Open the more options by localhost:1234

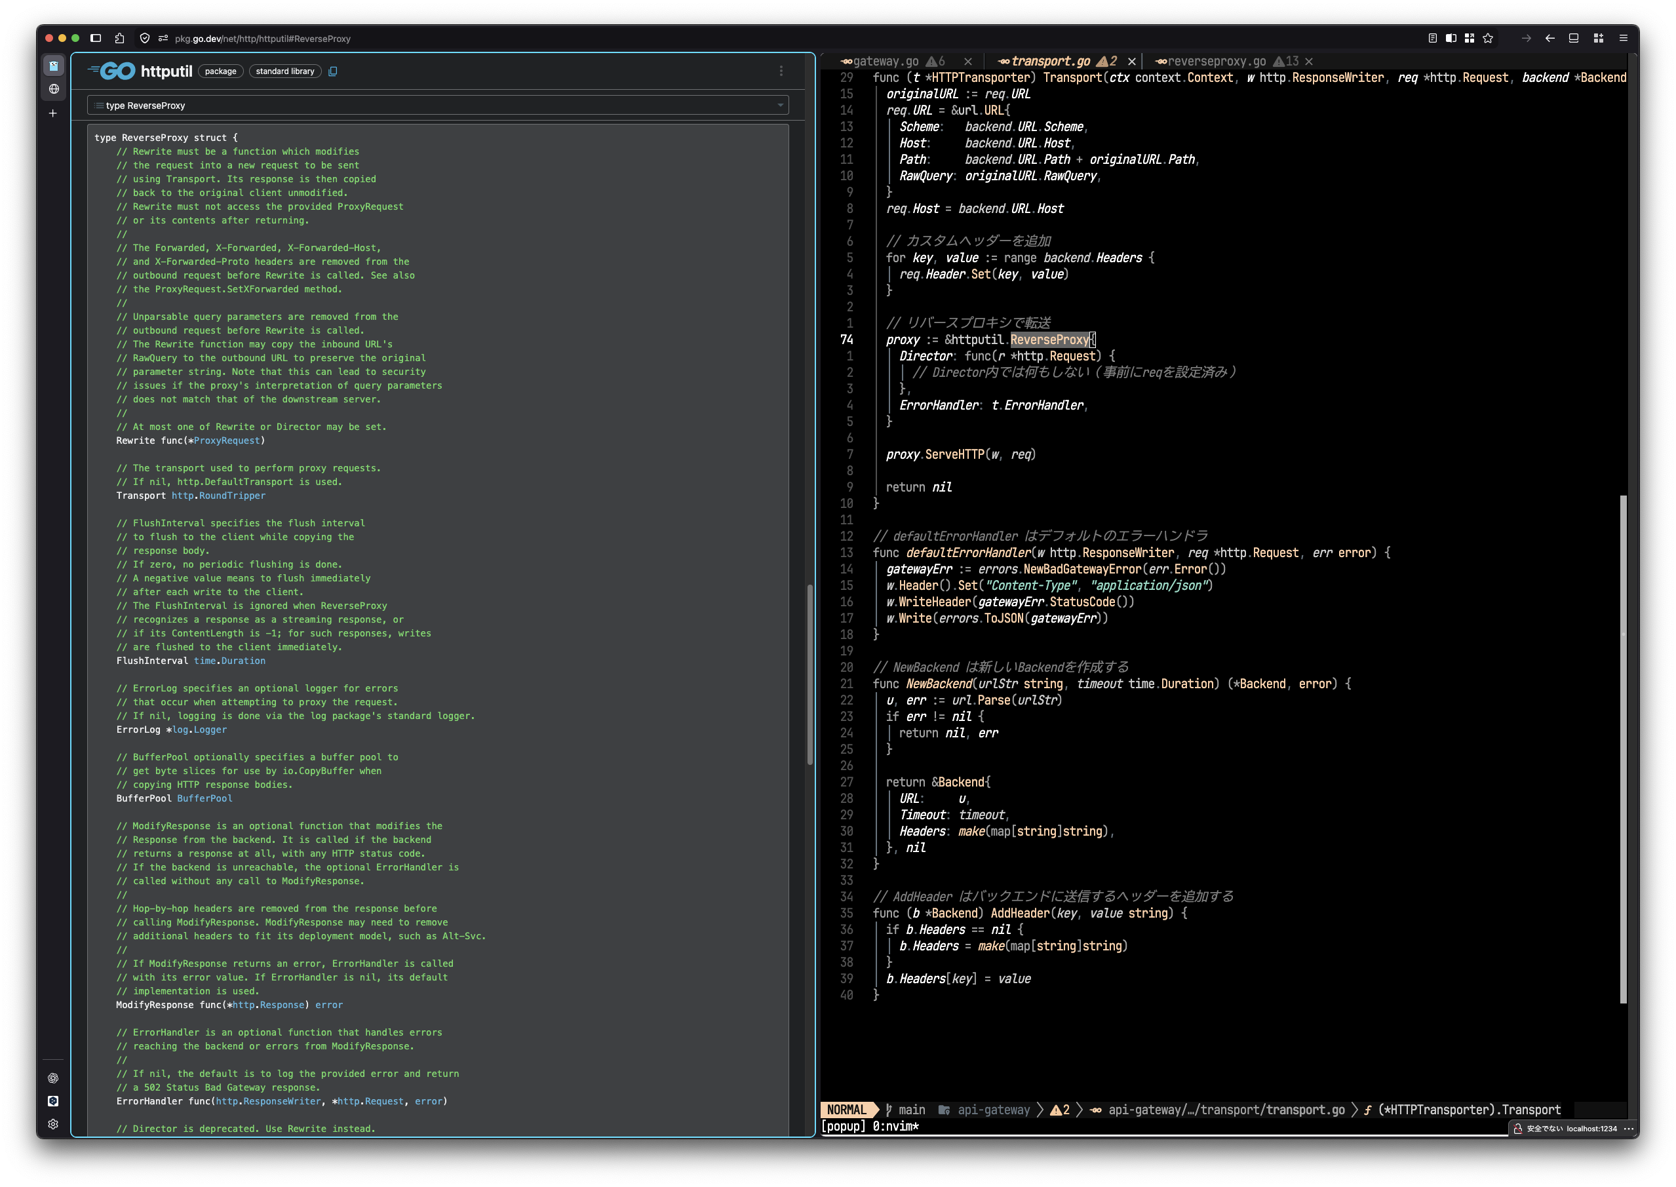[x=1629, y=1129]
